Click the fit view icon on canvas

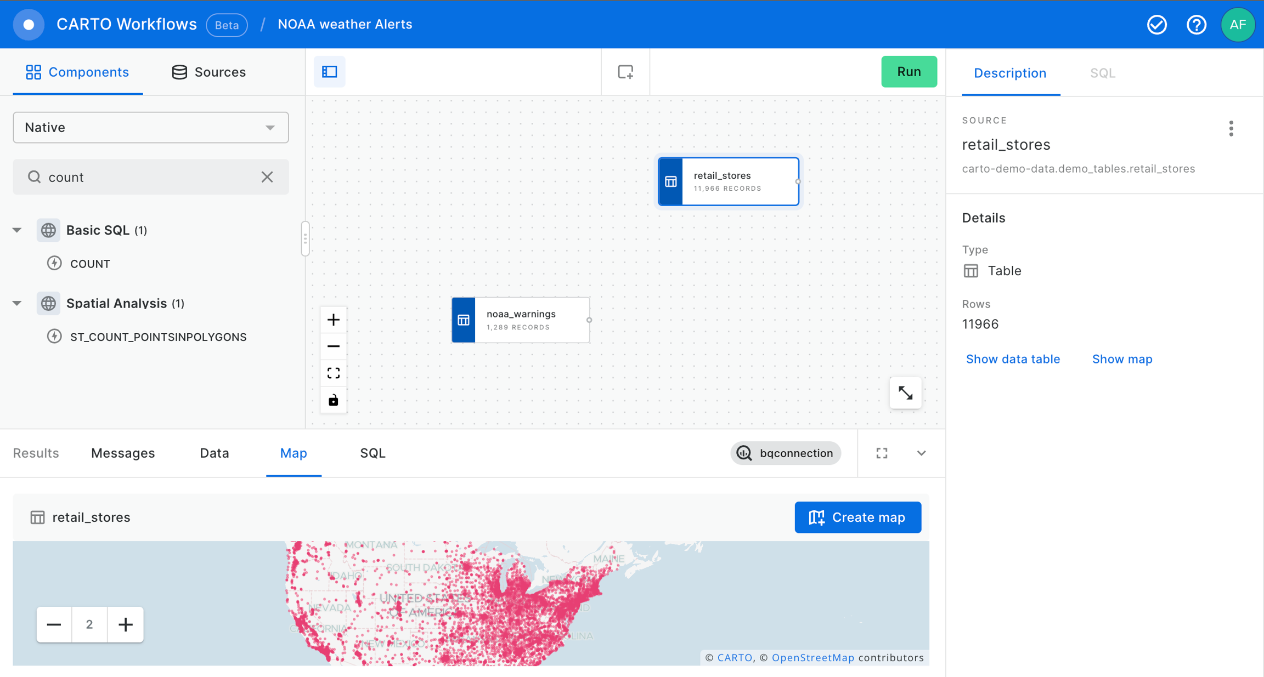(x=334, y=373)
